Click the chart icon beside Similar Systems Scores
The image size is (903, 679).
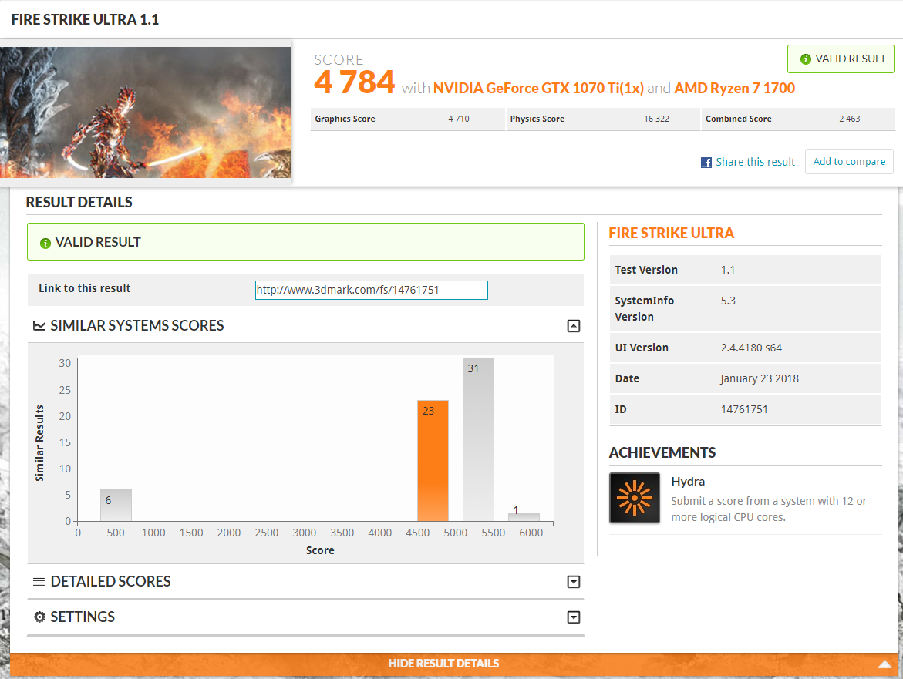tap(39, 326)
